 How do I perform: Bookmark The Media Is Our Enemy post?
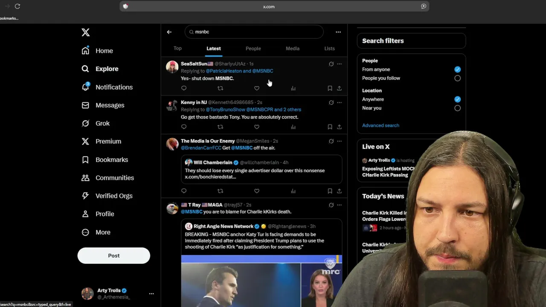pos(330,191)
